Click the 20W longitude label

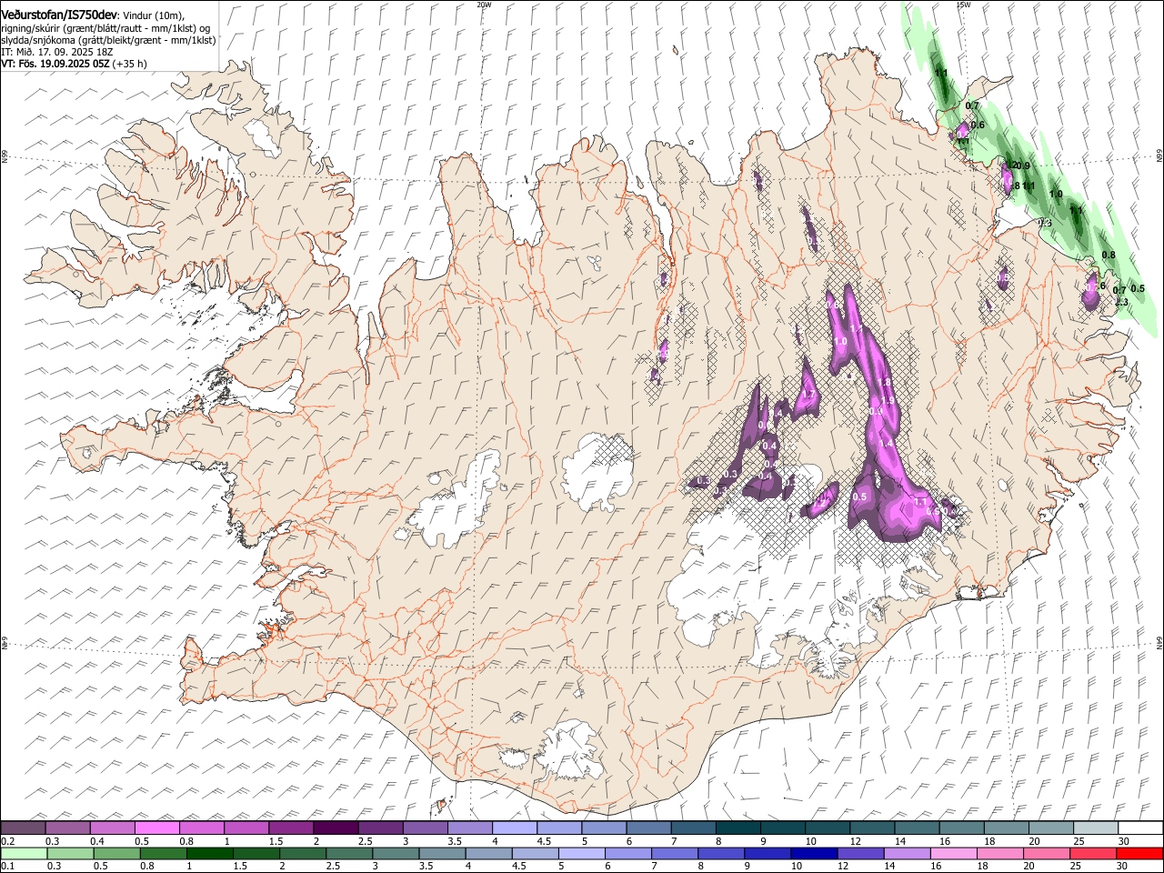(484, 5)
